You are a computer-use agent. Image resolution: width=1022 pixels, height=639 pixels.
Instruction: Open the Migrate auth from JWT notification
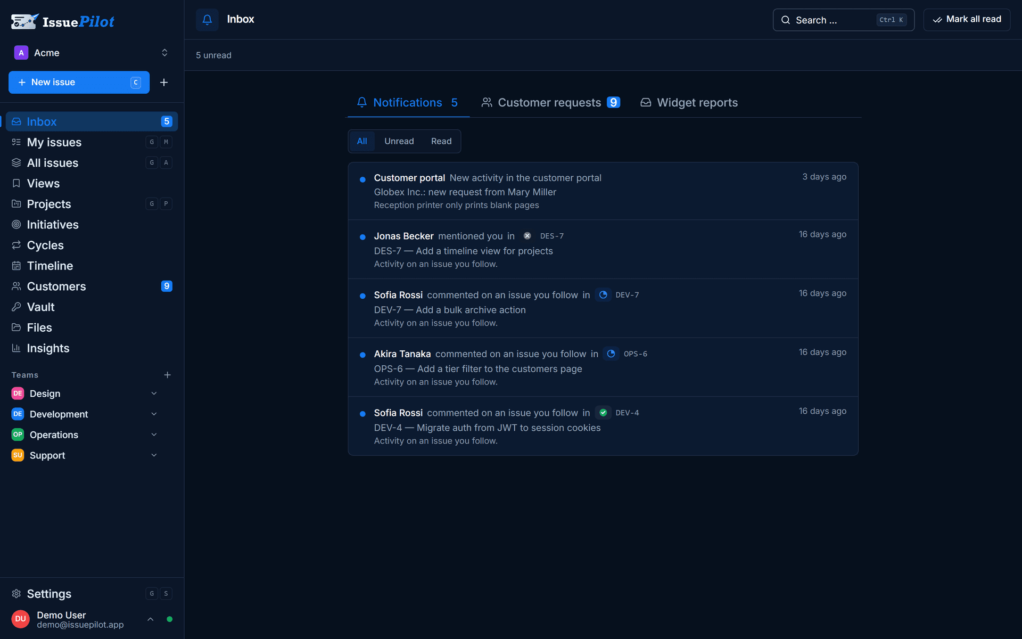pyautogui.click(x=603, y=426)
